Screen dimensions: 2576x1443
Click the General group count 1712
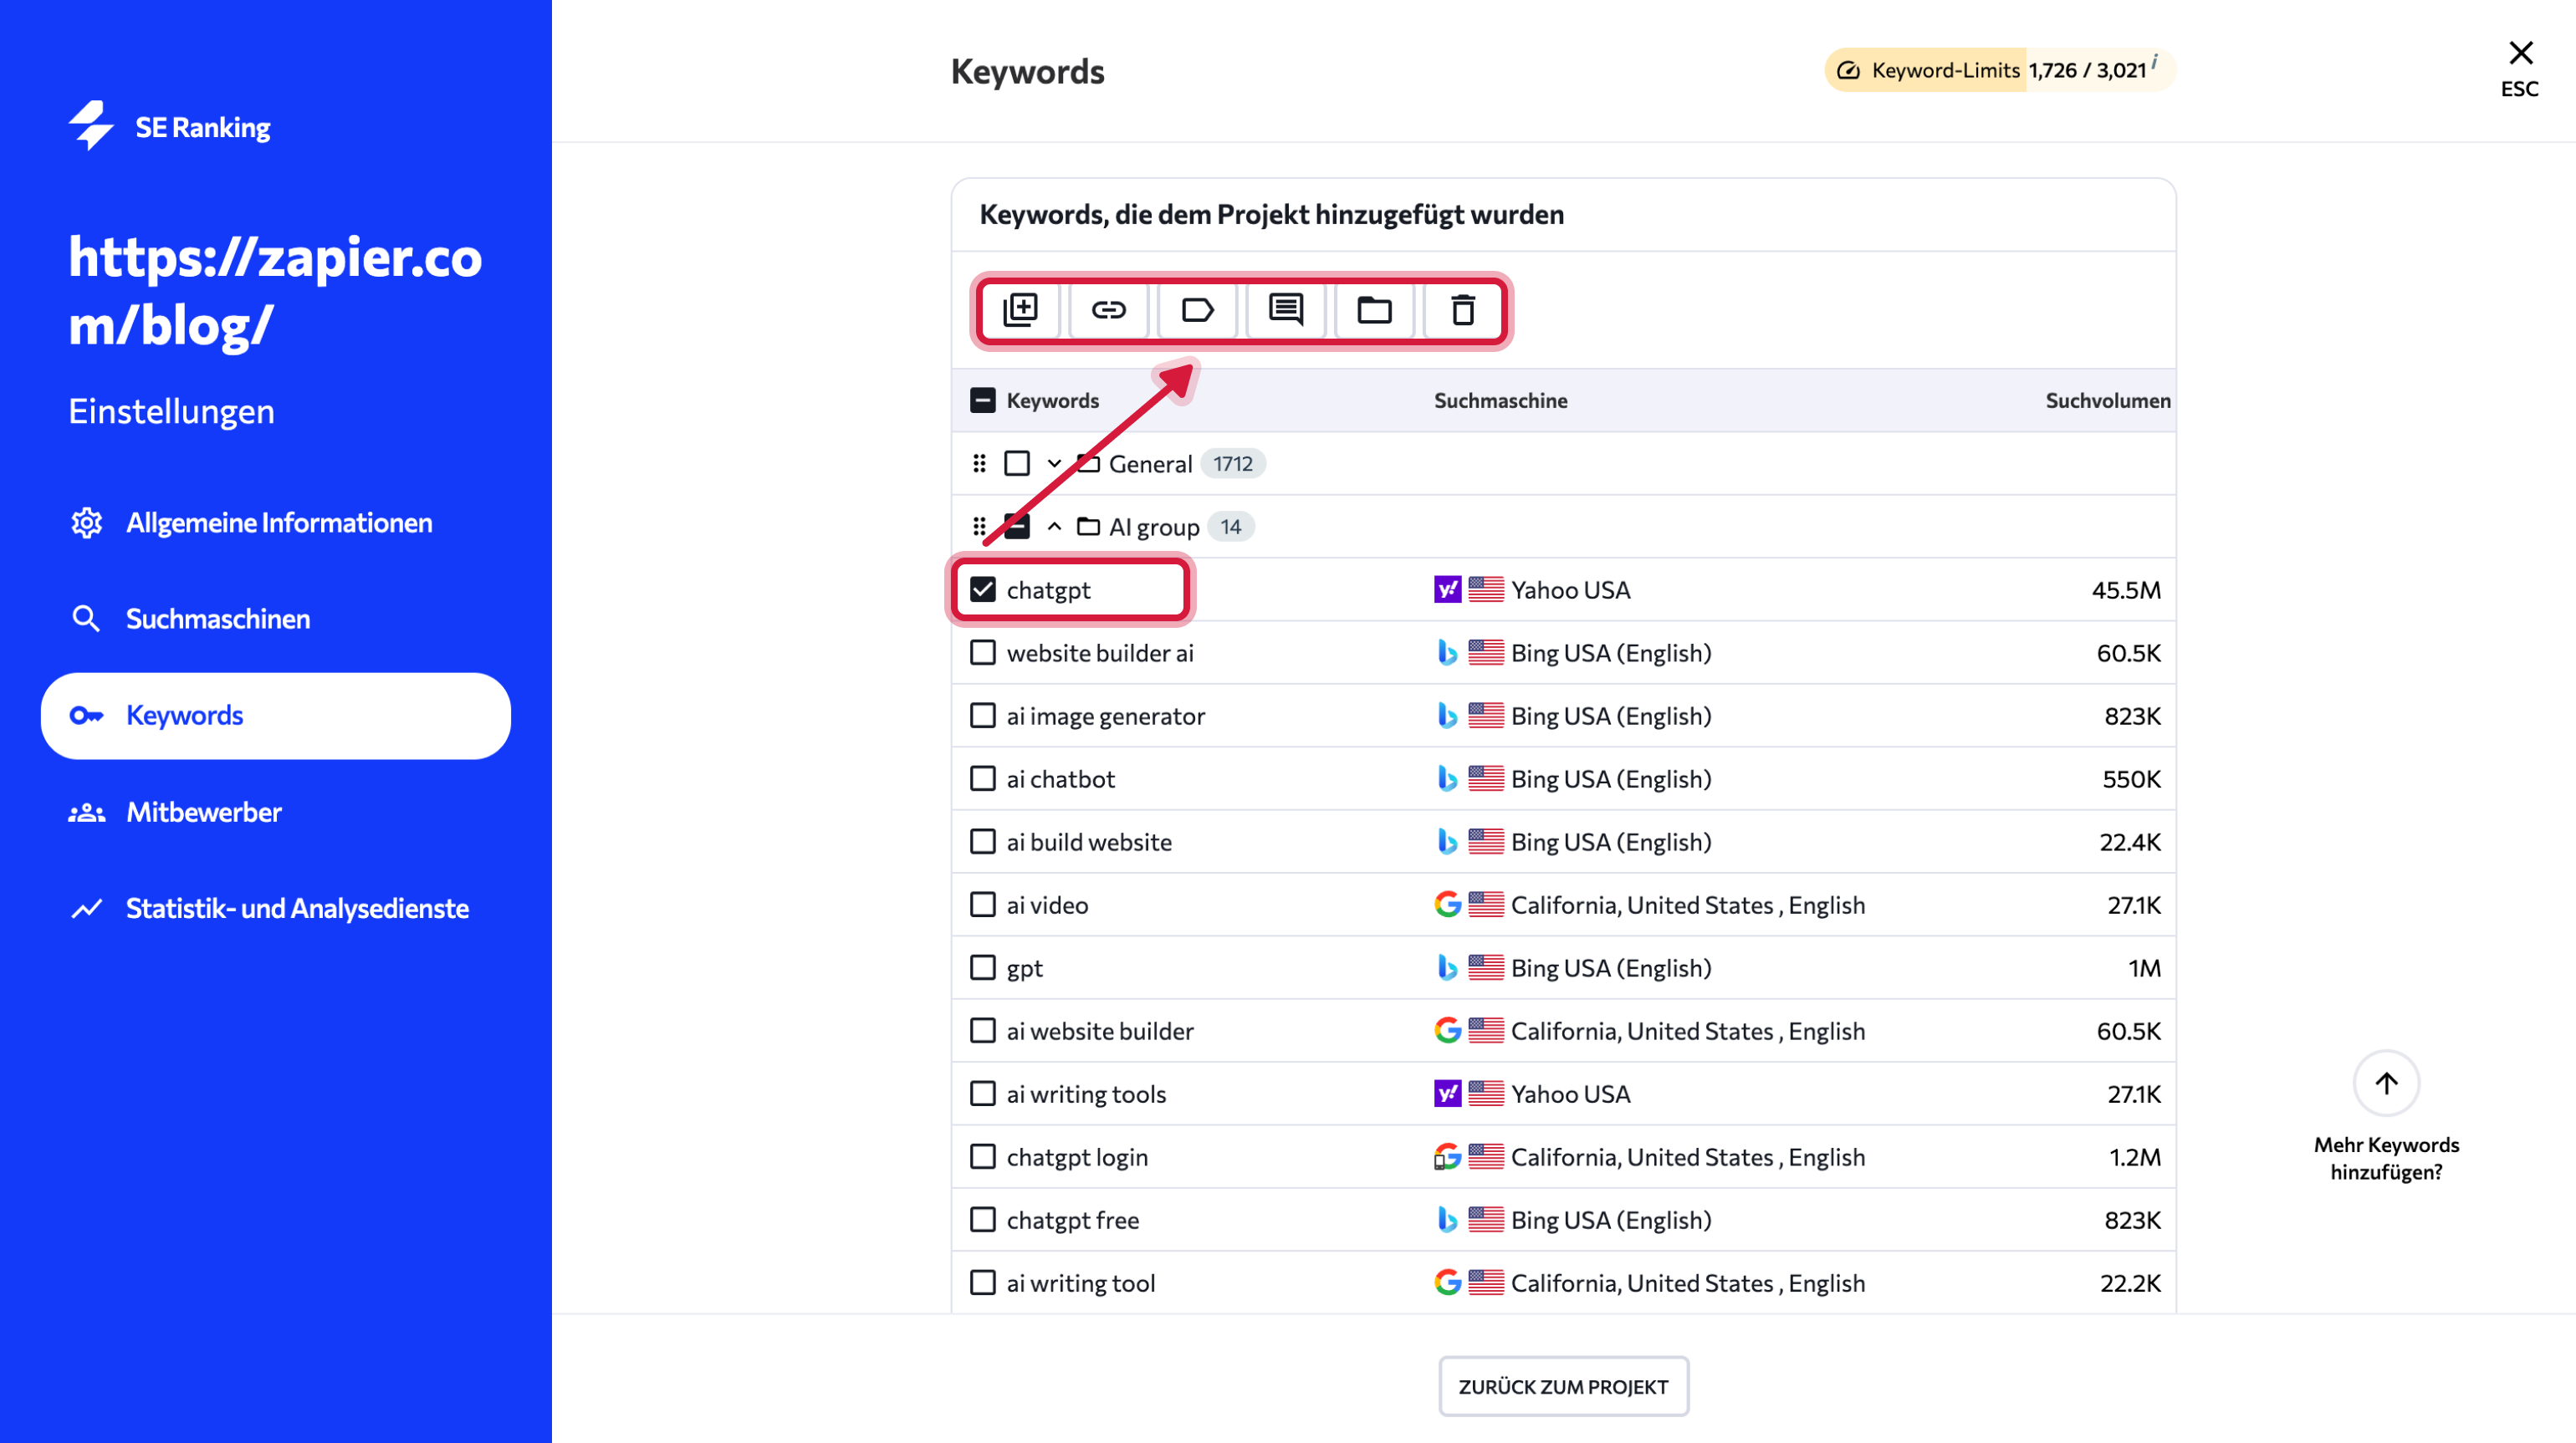[x=1232, y=464]
